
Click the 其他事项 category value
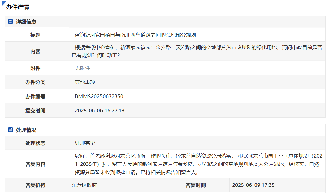85,82
